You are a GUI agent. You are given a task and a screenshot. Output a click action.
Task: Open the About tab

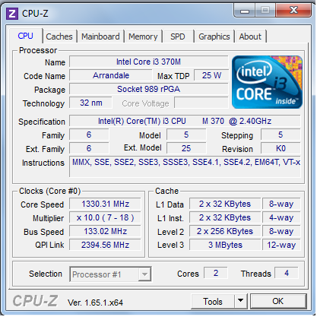click(250, 36)
